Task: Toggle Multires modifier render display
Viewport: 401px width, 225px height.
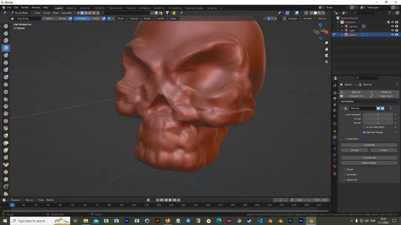Action: click(x=382, y=108)
